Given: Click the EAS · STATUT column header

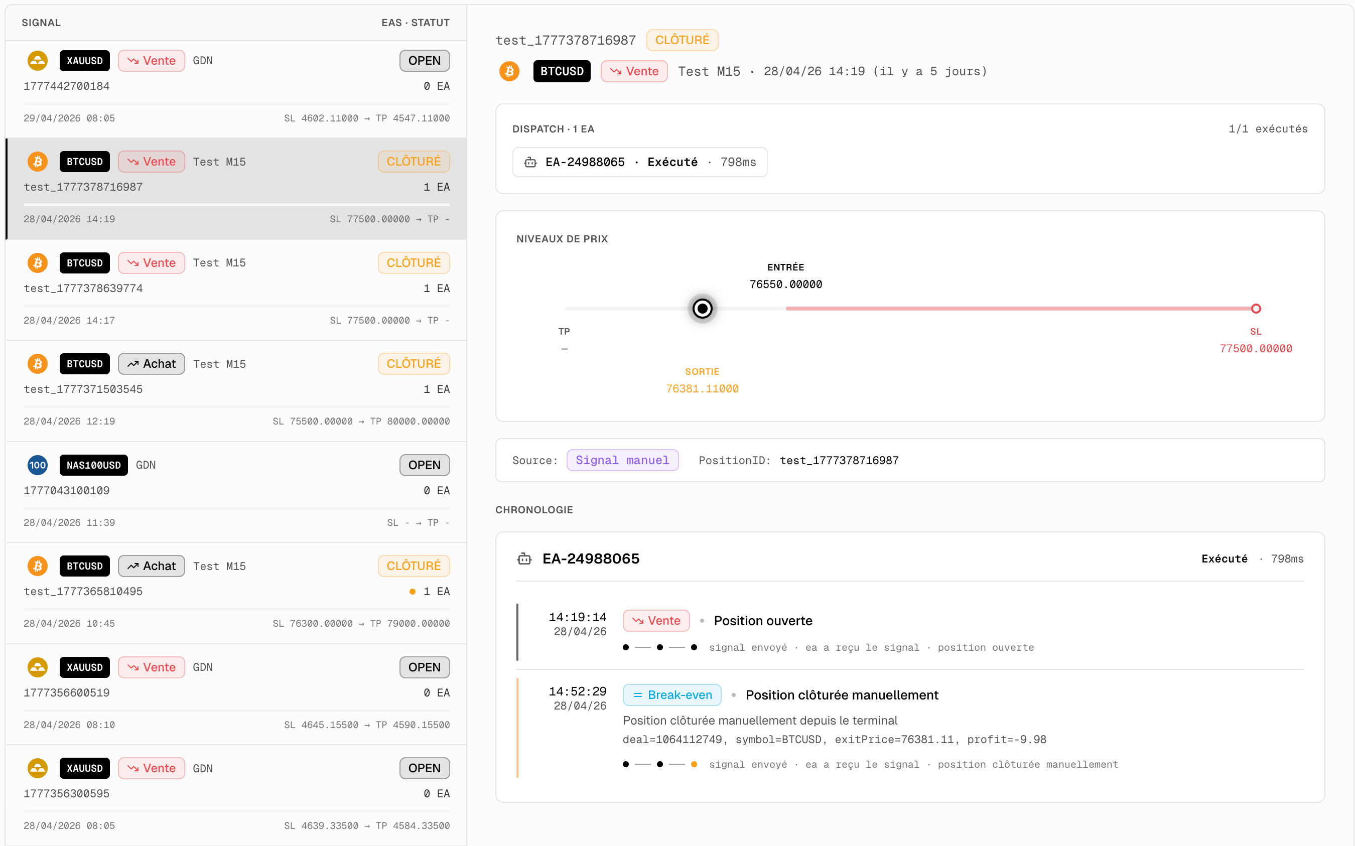Looking at the screenshot, I should click(416, 23).
